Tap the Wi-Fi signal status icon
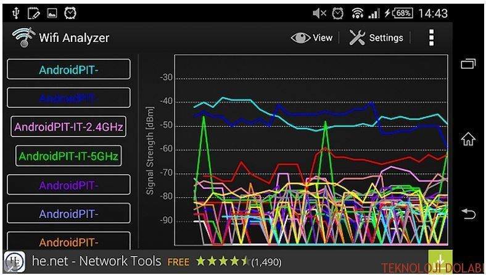Image resolution: width=486 pixels, height=275 pixels. (x=357, y=14)
